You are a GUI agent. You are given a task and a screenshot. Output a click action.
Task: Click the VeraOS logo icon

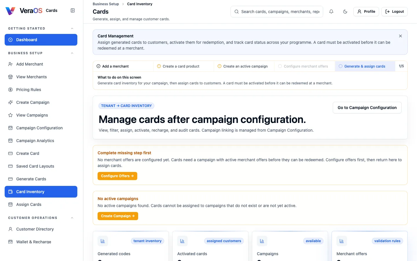(10, 11)
